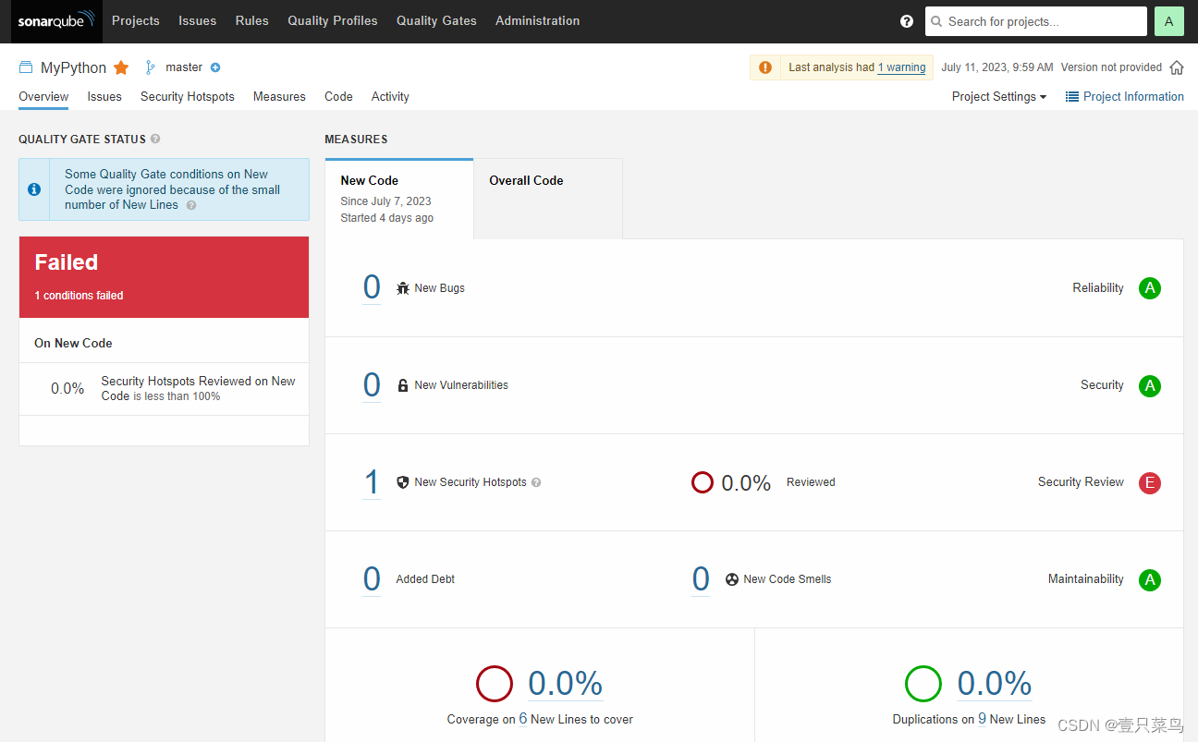1198x742 pixels.
Task: Click the duplications 0.0% value
Action: pyautogui.click(x=995, y=684)
